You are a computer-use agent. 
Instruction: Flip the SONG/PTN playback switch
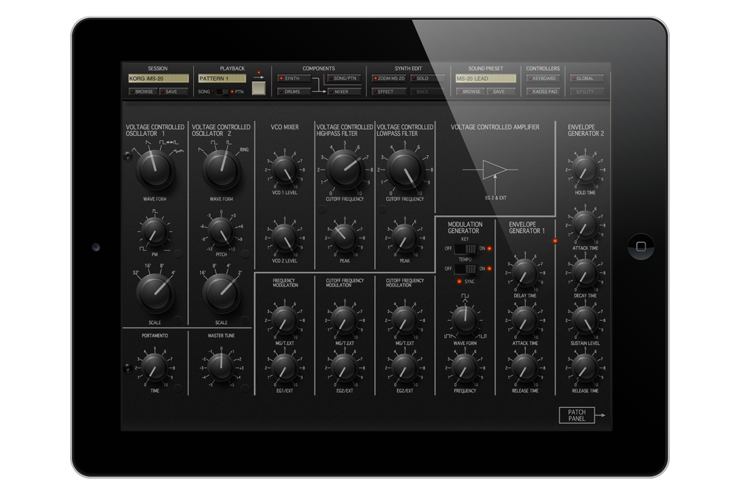(221, 92)
